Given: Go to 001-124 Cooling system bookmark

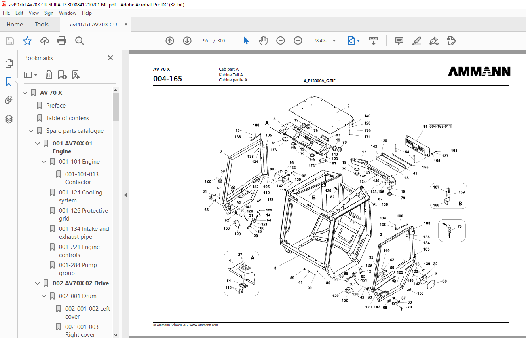Looking at the screenshot, I should click(81, 196).
